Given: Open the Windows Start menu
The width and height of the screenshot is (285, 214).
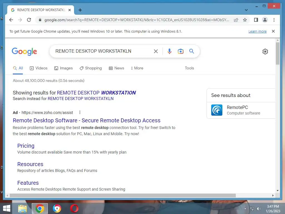Looking at the screenshot, I should tap(7, 208).
